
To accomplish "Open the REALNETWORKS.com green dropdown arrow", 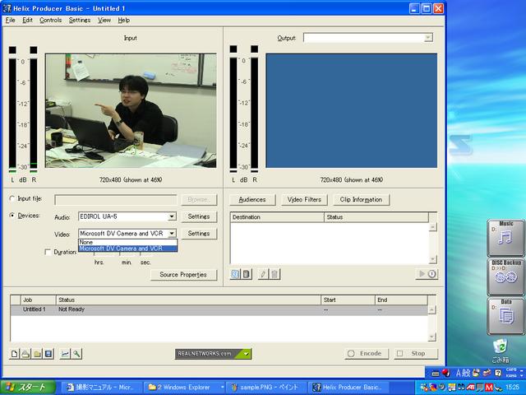I will pyautogui.click(x=247, y=354).
